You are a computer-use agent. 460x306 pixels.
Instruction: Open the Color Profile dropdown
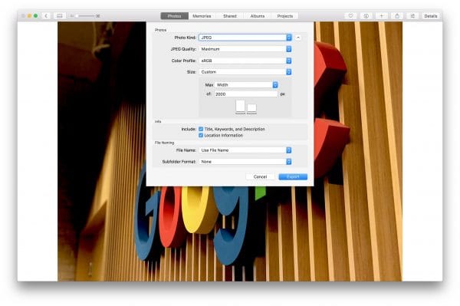point(245,61)
